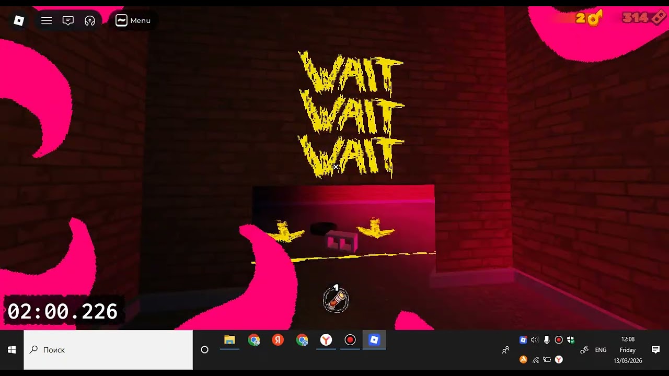
Task: Focus the Поиск taskbar search box
Action: 108,350
